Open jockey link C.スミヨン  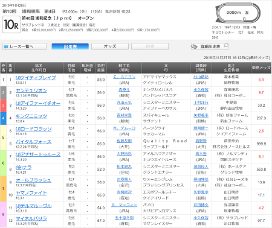click(124, 77)
